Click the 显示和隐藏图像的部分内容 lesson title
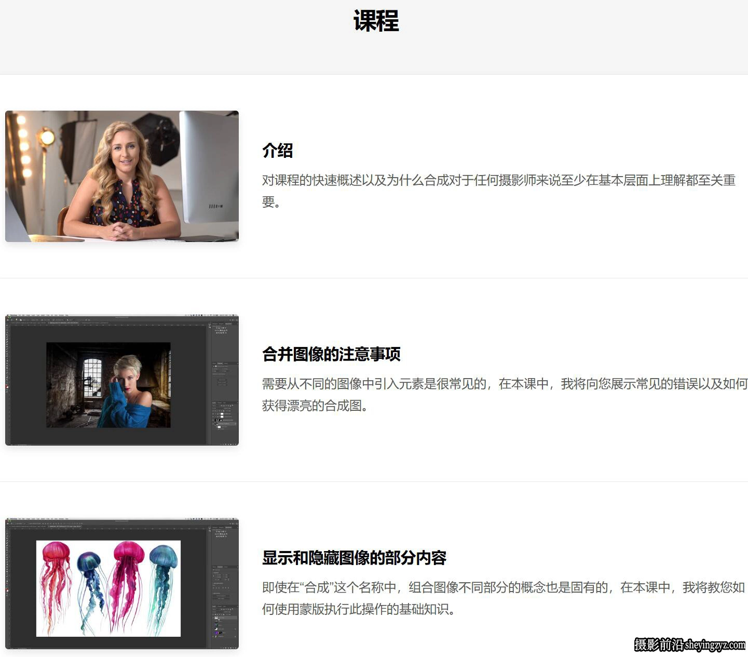Screen dimensions: 748x657 (354, 558)
